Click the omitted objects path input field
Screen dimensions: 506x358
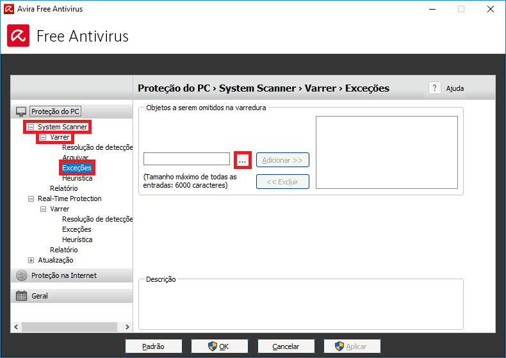pos(186,159)
